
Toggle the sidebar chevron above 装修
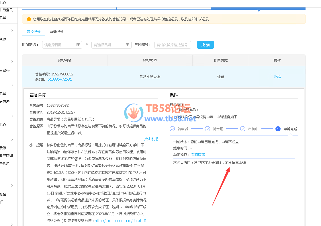[12, 139]
